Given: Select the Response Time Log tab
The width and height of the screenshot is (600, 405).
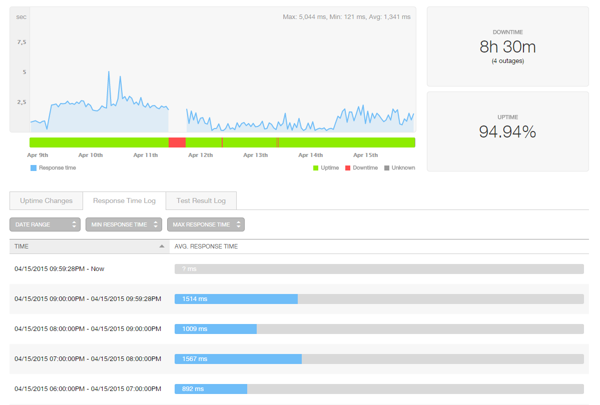Looking at the screenshot, I should [x=124, y=200].
